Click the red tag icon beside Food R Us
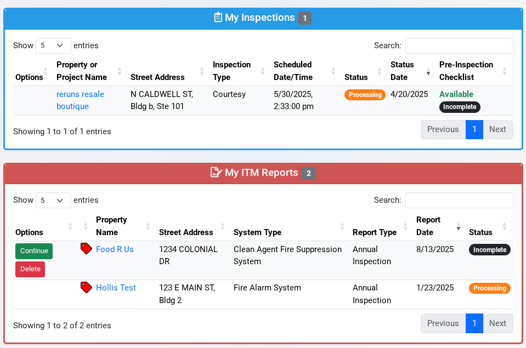Image resolution: width=526 pixels, height=348 pixels. click(86, 249)
